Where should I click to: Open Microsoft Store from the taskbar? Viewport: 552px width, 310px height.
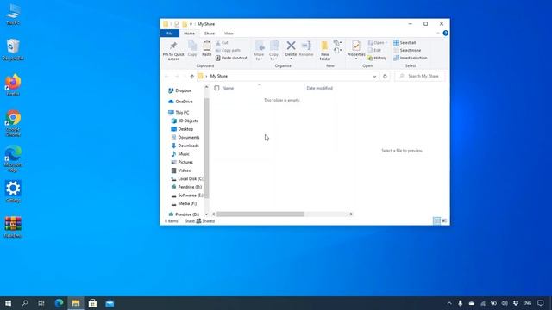pyautogui.click(x=92, y=303)
